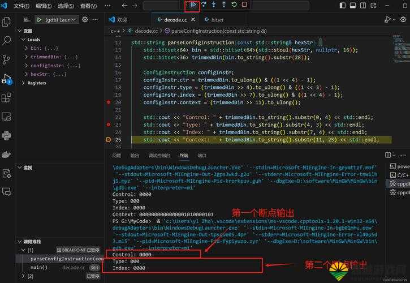
Task: Switch to the 输出 panel tab
Action: pyautogui.click(x=135, y=156)
